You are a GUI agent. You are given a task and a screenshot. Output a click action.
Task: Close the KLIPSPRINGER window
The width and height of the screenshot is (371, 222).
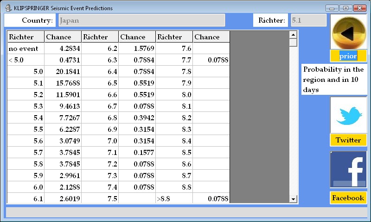pyautogui.click(x=359, y=8)
